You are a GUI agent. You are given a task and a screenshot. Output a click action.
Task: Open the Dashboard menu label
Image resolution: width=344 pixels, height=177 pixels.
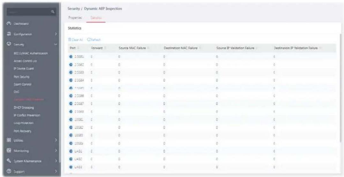21,24
